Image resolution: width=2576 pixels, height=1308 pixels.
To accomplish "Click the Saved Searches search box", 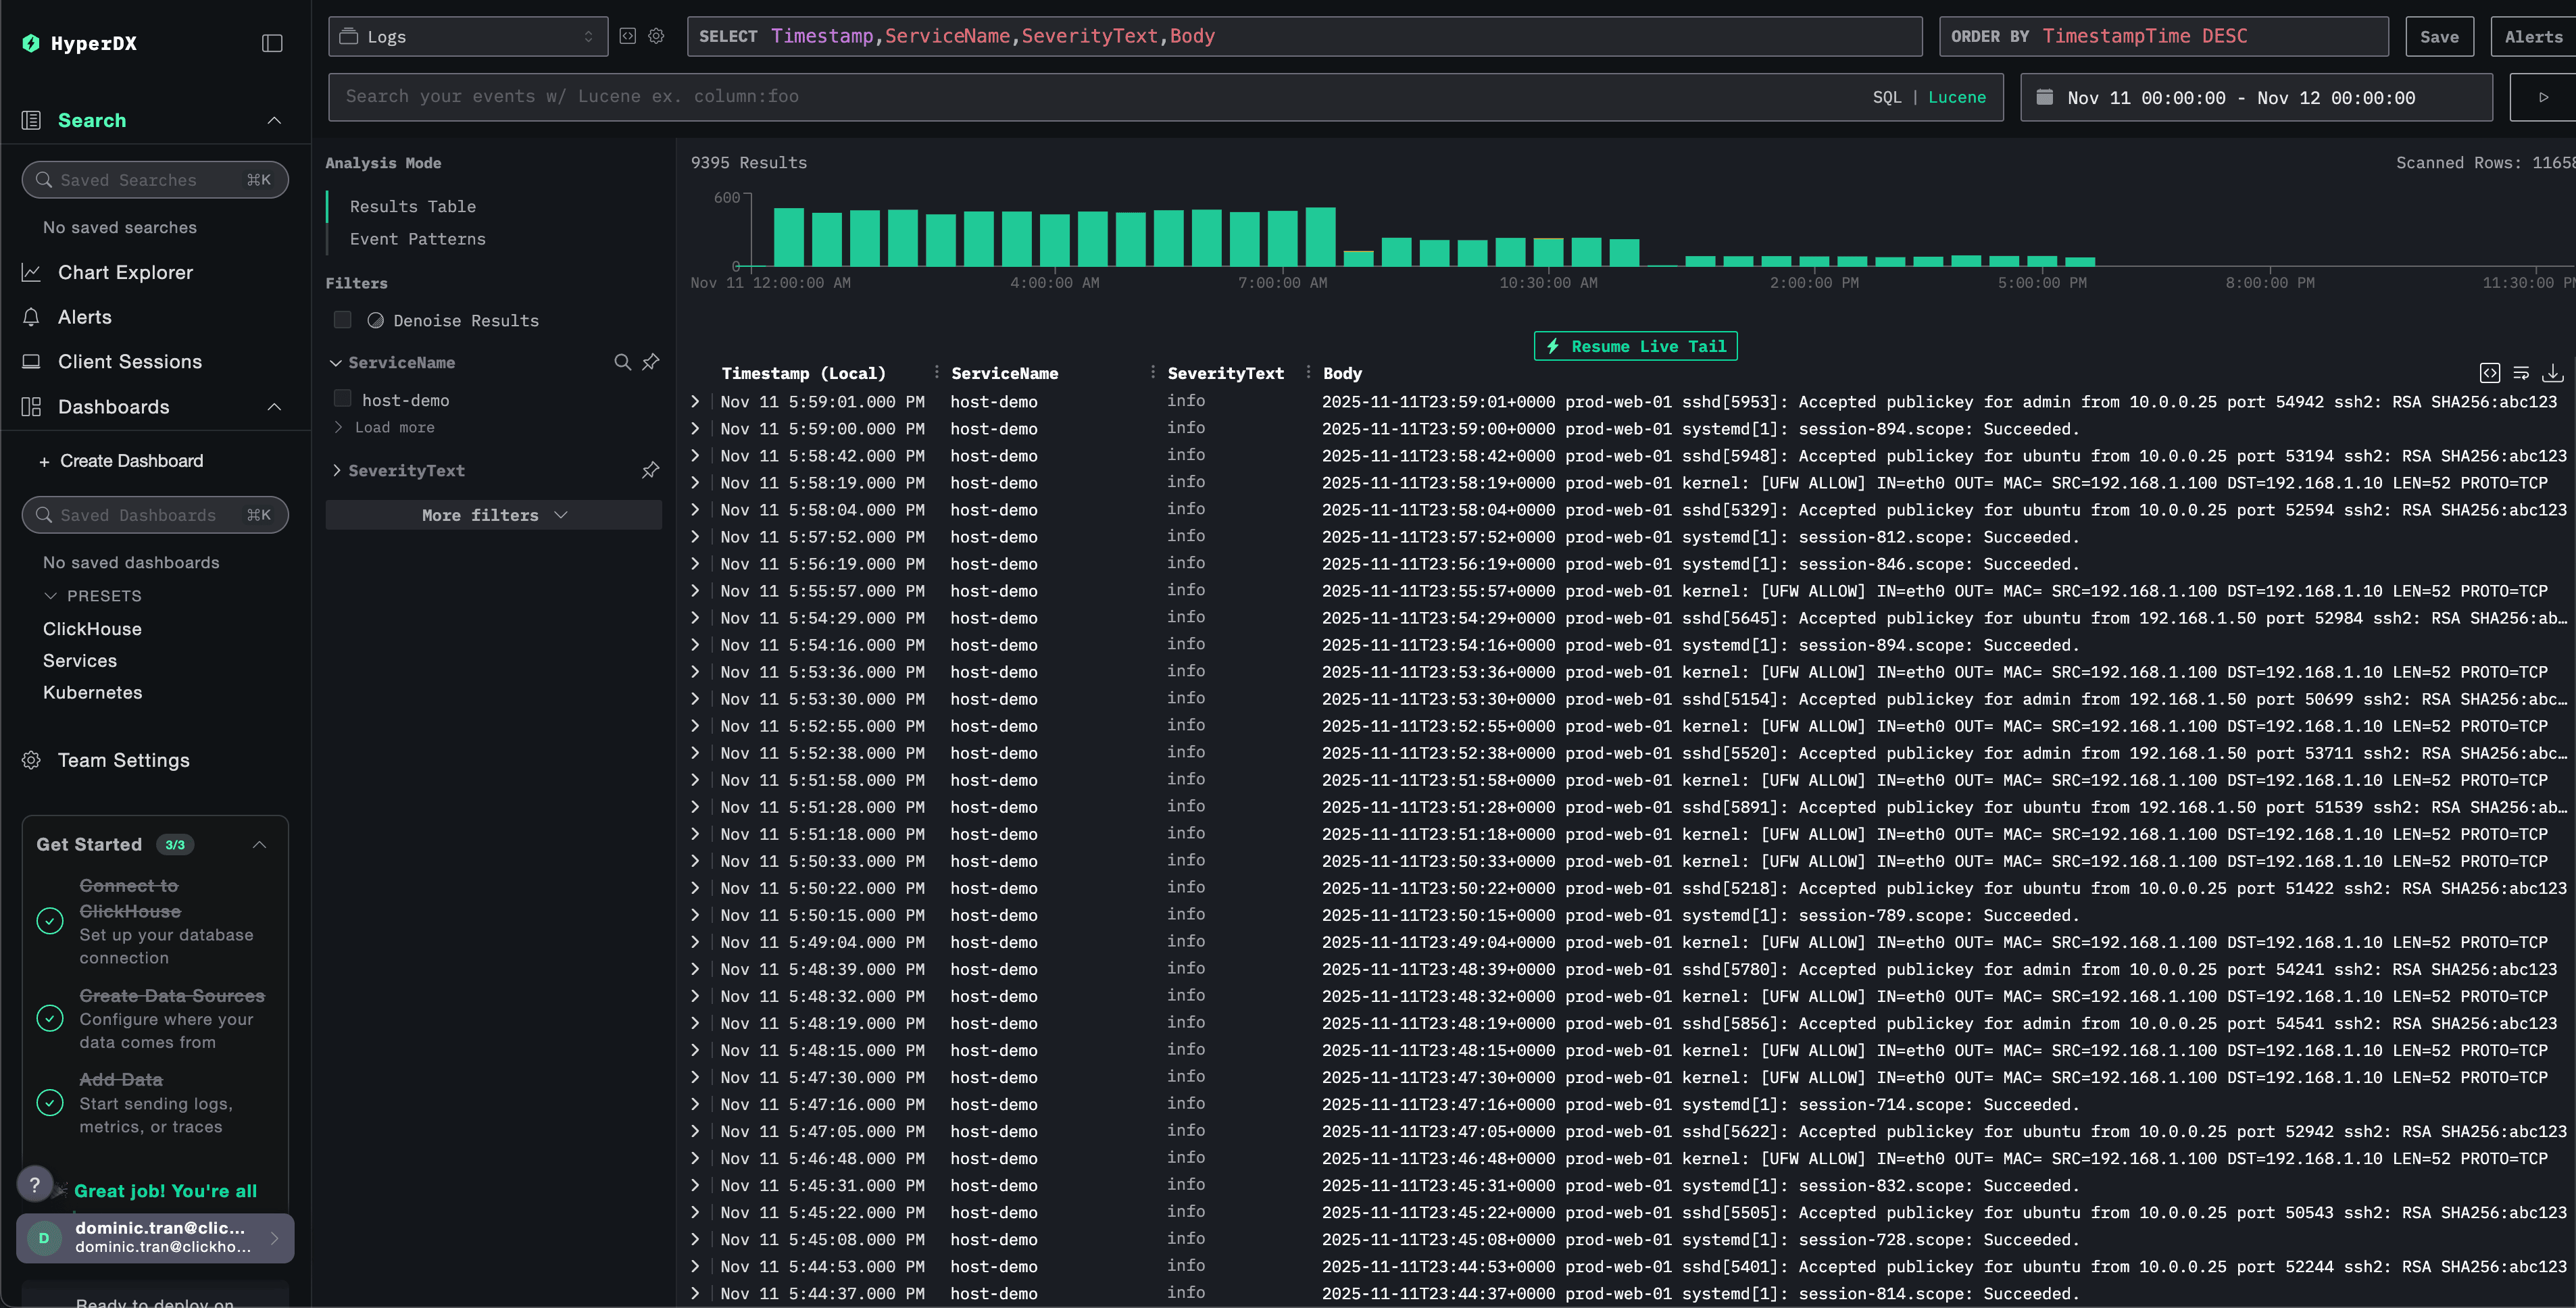I will click(x=155, y=180).
